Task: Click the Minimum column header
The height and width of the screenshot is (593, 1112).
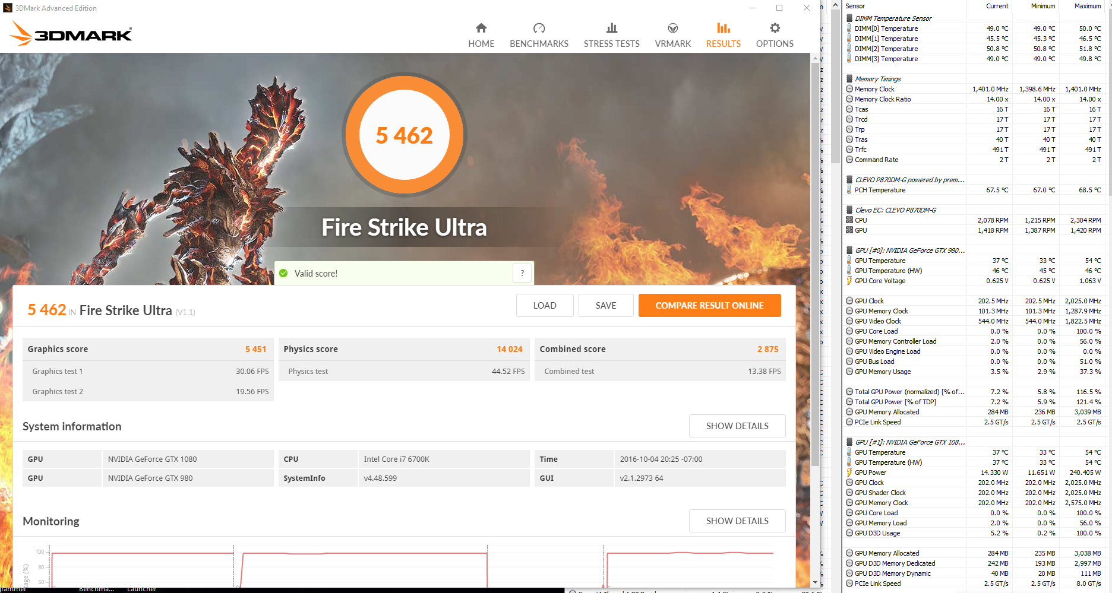Action: 1043,6
